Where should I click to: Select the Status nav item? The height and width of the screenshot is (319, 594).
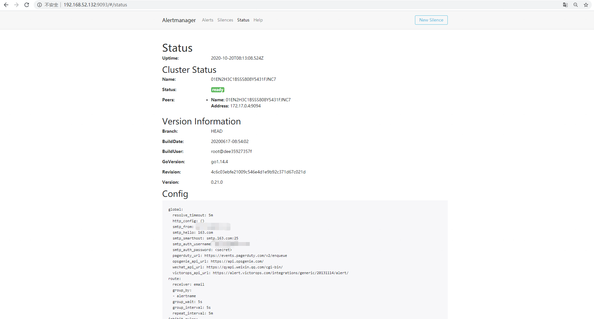click(x=243, y=20)
